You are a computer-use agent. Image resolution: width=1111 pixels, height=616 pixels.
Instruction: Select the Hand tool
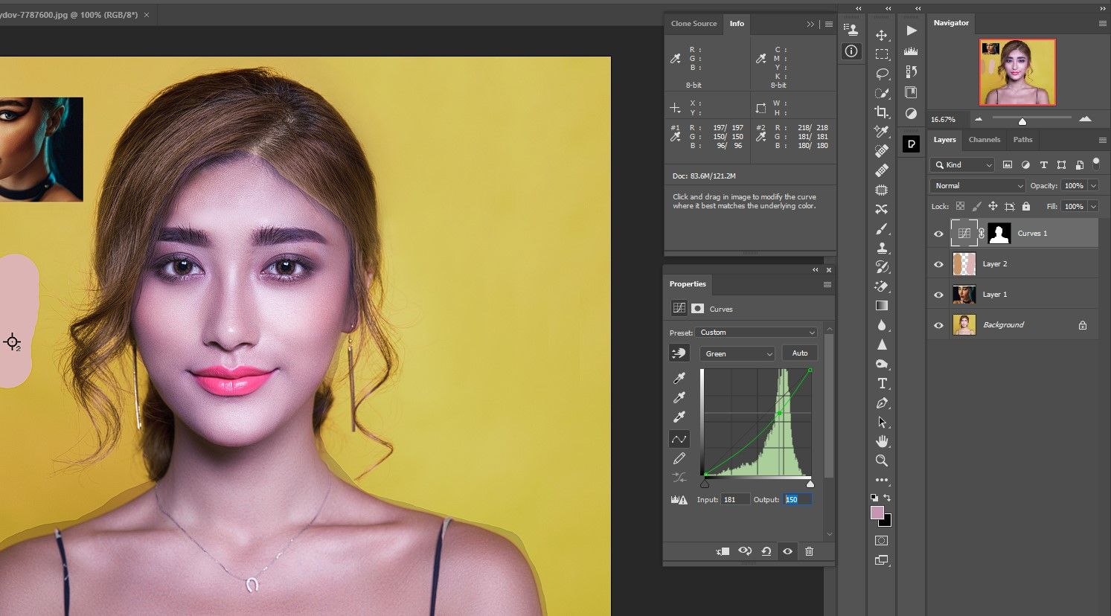(x=882, y=441)
